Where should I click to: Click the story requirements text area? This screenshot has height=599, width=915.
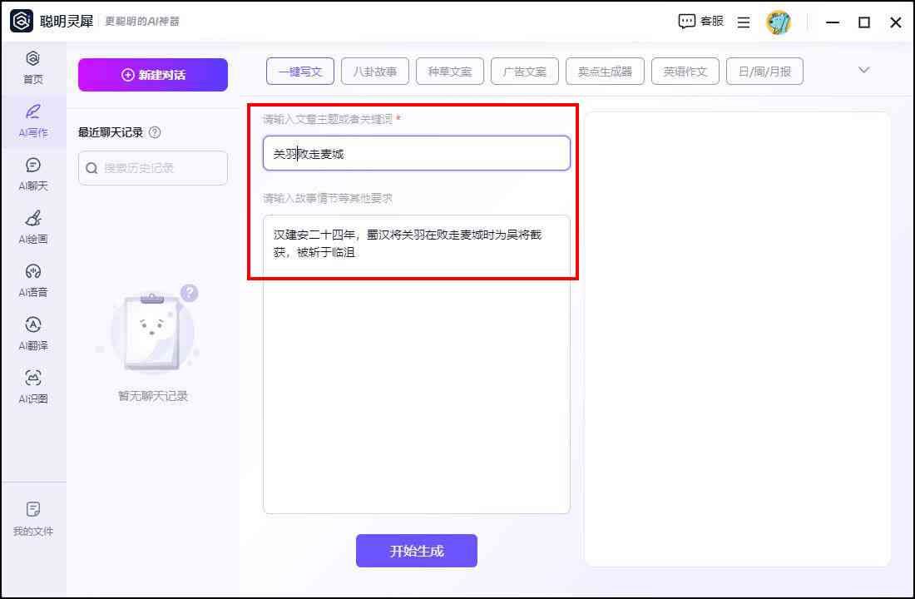tap(417, 364)
